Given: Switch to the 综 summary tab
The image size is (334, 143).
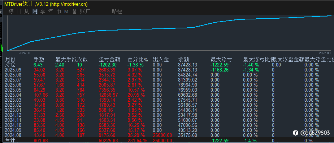Looking at the screenshot, I should click(x=11, y=11).
